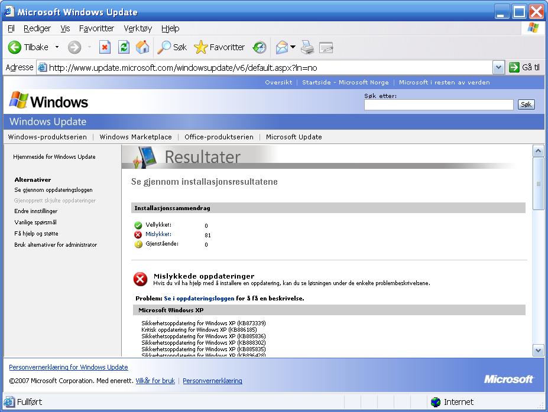Click the green Vellykket checkmark icon

pyautogui.click(x=138, y=225)
